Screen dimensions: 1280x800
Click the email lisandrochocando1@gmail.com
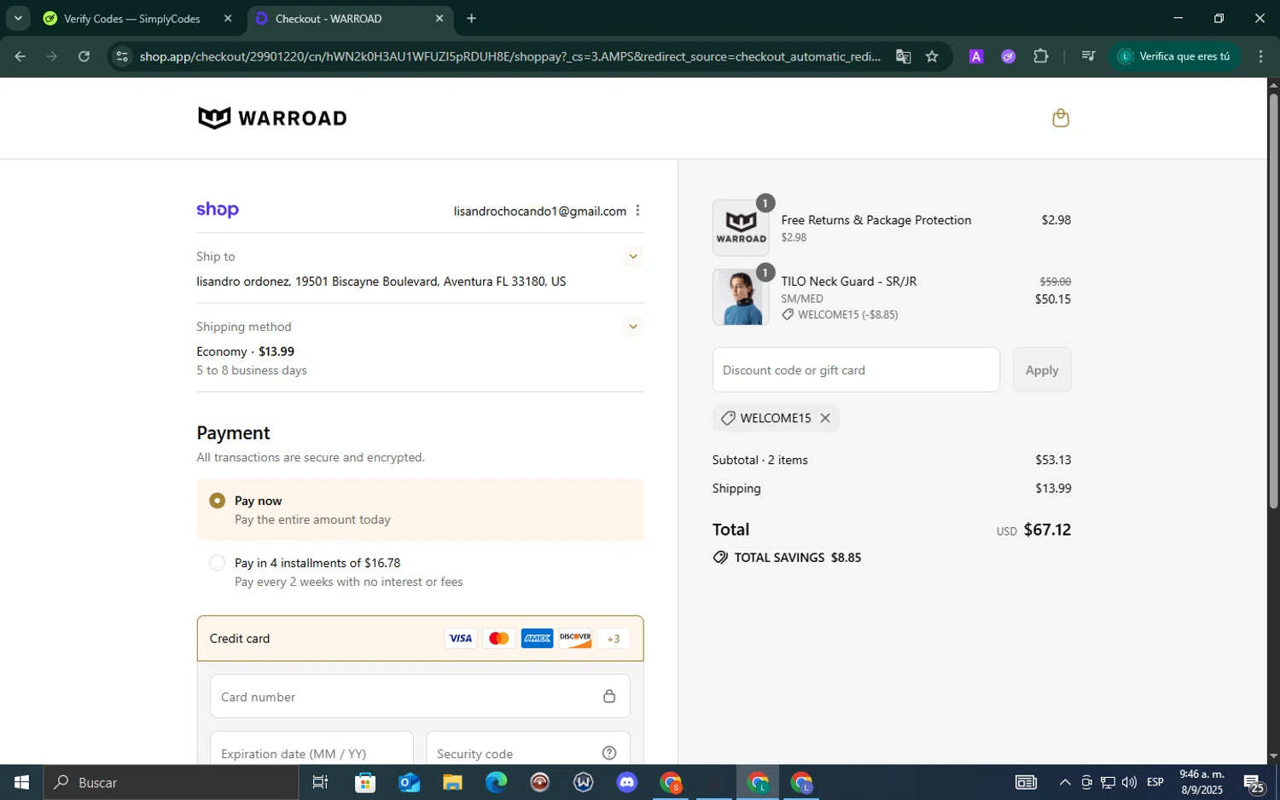(539, 211)
